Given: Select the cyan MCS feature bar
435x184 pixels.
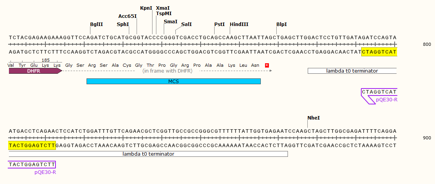Looking at the screenshot, I should (173, 81).
